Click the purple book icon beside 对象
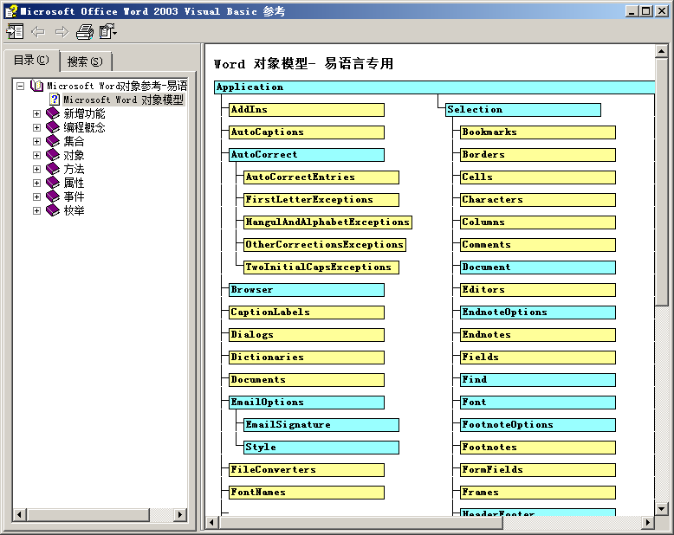This screenshot has height=535, width=674. point(53,155)
